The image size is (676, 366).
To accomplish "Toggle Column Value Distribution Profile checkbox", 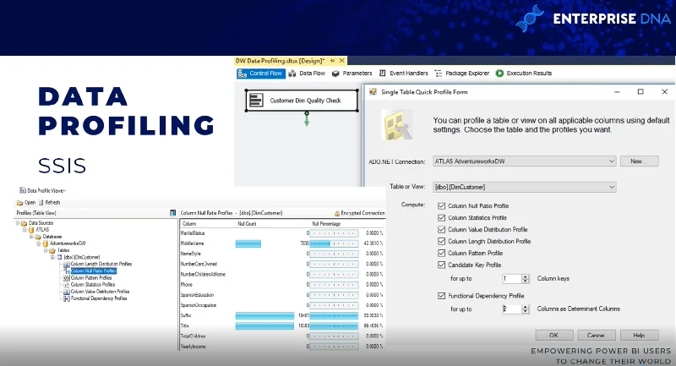I will 441,229.
